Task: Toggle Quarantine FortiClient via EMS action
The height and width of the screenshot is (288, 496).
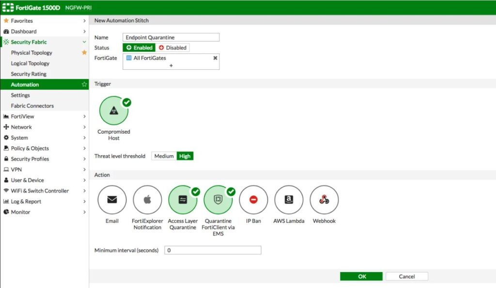Action: [218, 200]
